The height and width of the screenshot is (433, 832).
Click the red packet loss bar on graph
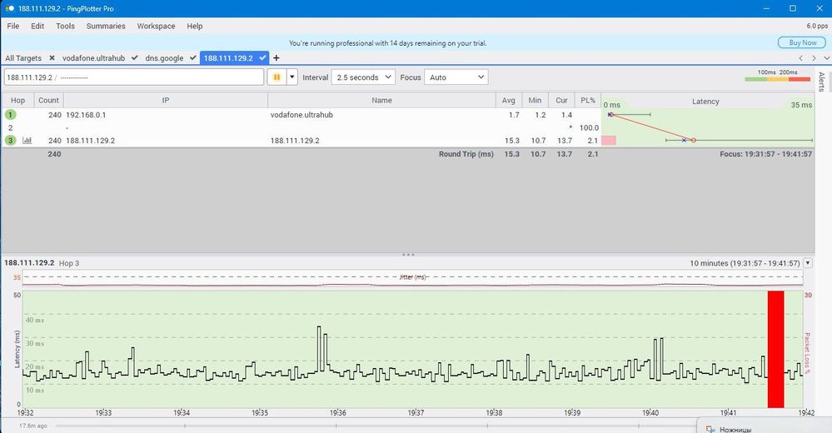pyautogui.click(x=775, y=349)
